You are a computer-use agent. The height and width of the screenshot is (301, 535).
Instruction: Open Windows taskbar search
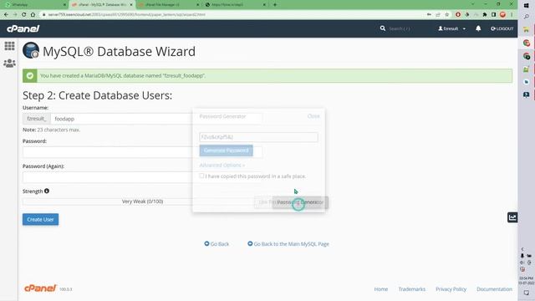[526, 17]
